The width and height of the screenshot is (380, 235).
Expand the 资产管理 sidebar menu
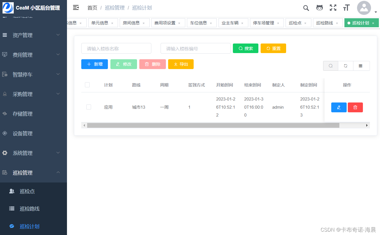coord(33,35)
